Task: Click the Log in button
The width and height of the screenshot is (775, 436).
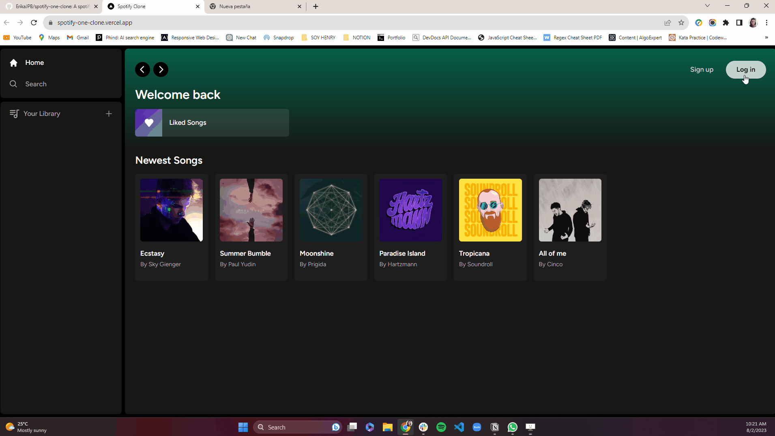Action: click(x=745, y=69)
